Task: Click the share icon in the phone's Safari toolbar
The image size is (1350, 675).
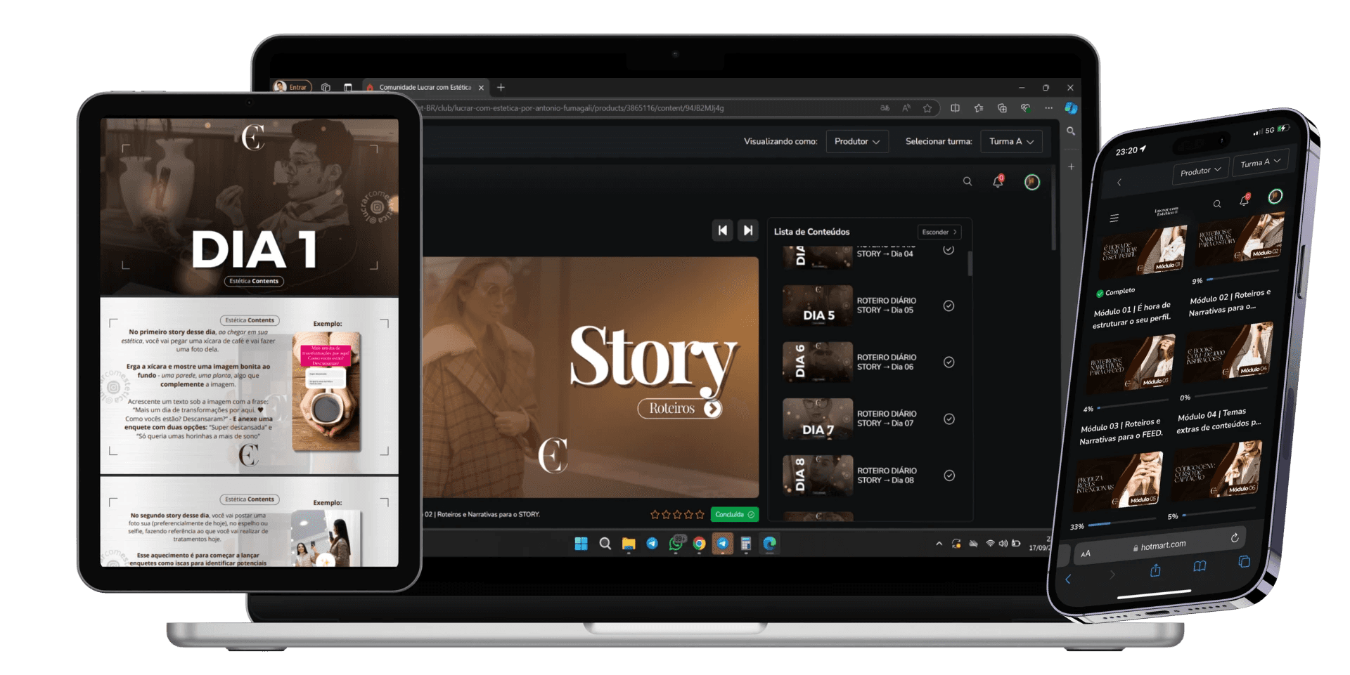Action: 1155,570
